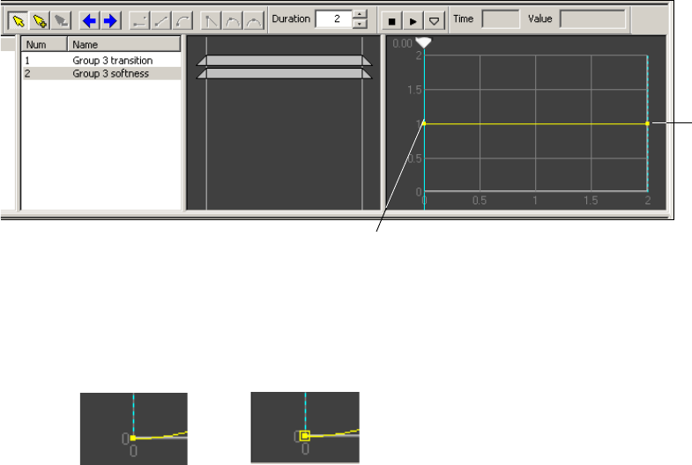Select the flat tangent arc icon
The width and height of the screenshot is (692, 465).
coord(253,21)
